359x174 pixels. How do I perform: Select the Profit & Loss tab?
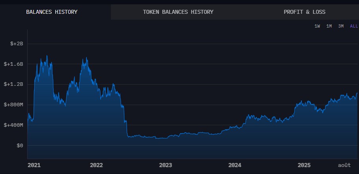pyautogui.click(x=304, y=12)
